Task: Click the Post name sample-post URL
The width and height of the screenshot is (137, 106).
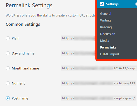Action: [98, 98]
